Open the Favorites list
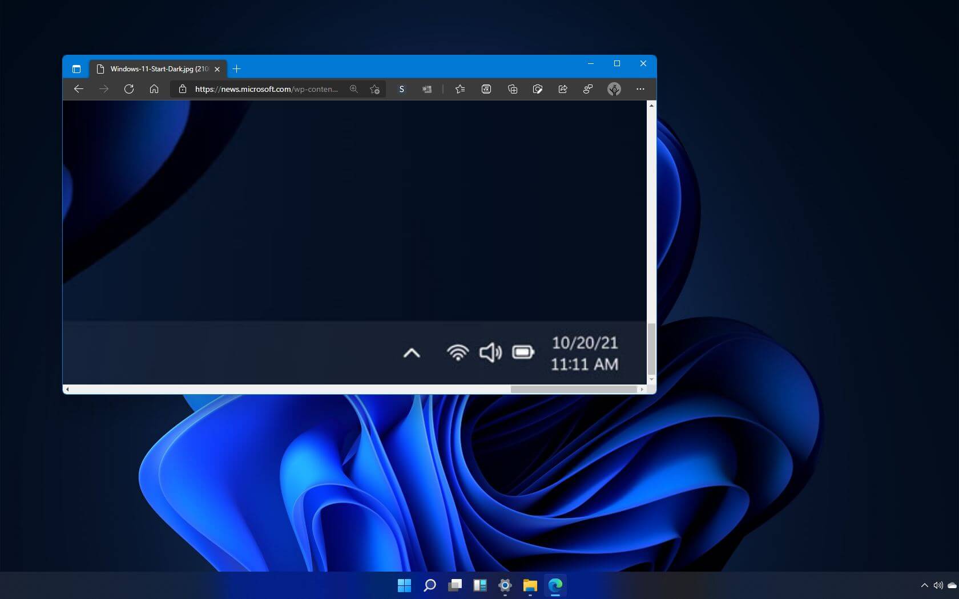 tap(460, 89)
